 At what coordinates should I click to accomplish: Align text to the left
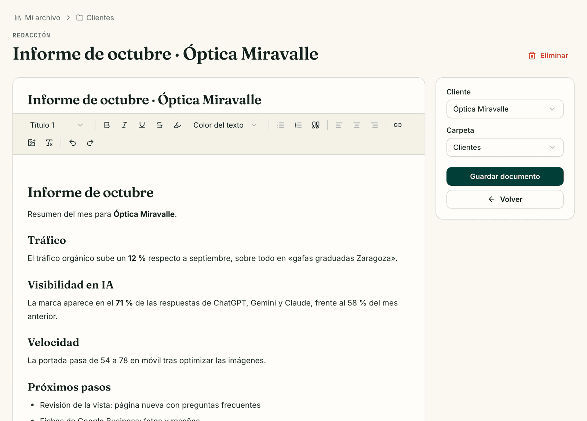(x=339, y=125)
